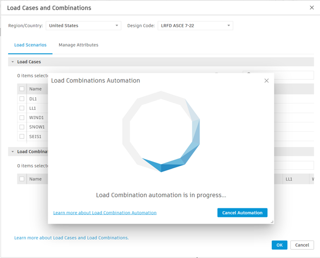320x258 pixels.
Task: Collapse the Load Combinations section
Action: point(13,152)
